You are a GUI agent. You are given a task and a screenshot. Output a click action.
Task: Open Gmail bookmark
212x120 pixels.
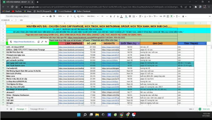(6, 11)
